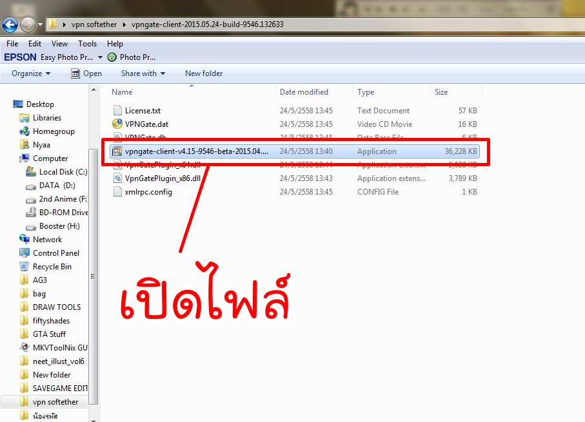Screen dimensions: 585x422
Task: Open the Help menu
Action: (115, 44)
